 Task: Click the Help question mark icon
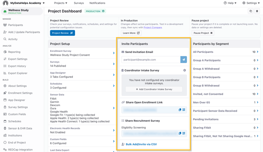225,3
